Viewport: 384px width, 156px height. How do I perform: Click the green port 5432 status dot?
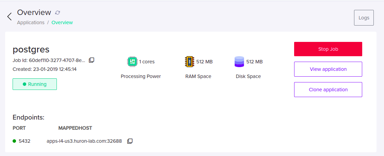click(x=14, y=141)
